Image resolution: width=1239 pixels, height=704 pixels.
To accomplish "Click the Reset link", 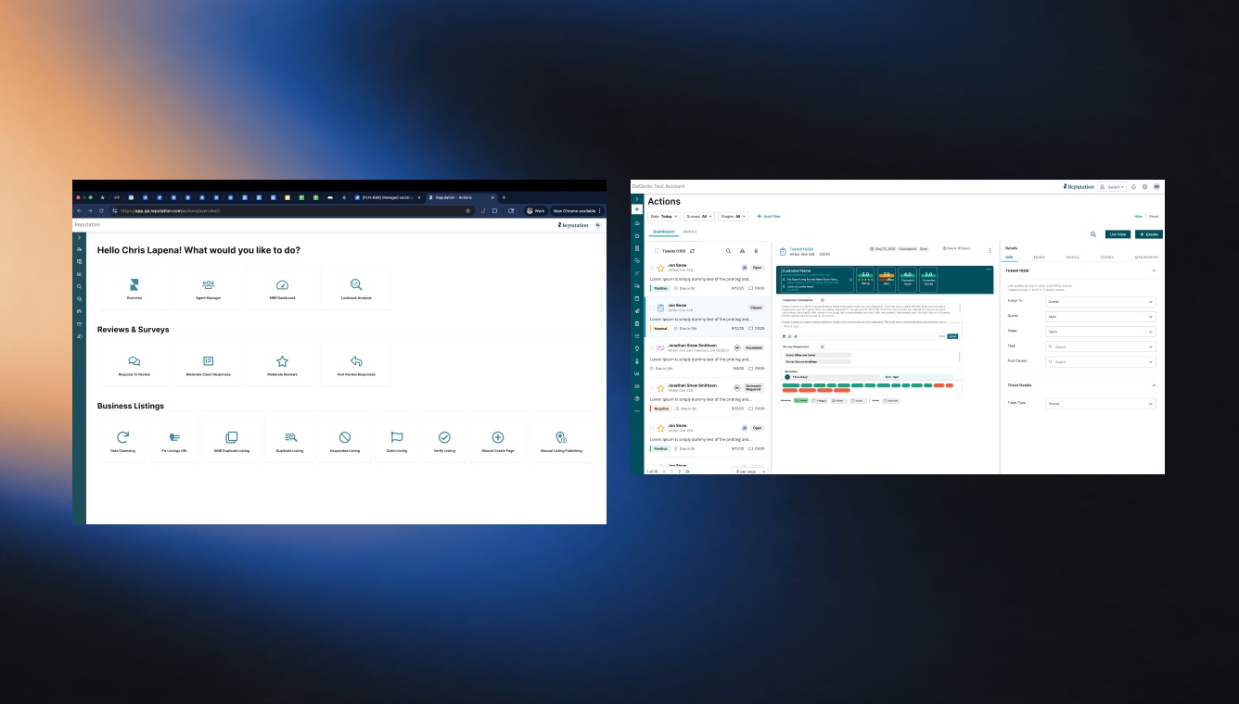I will pyautogui.click(x=1154, y=216).
